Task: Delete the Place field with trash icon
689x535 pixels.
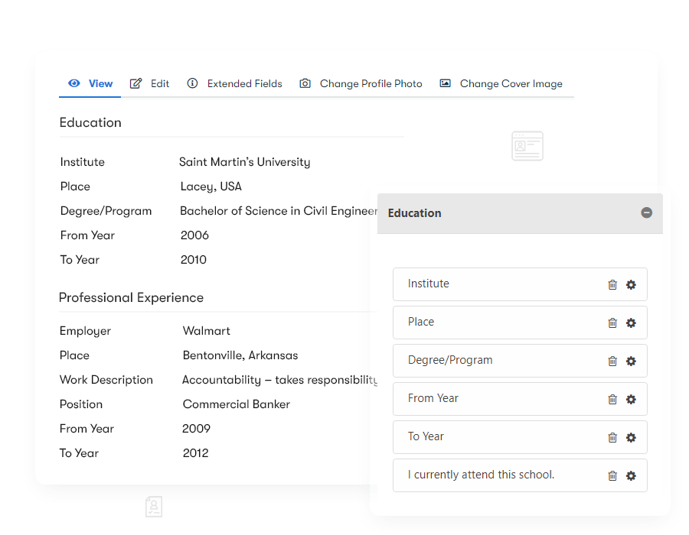Action: (x=612, y=323)
